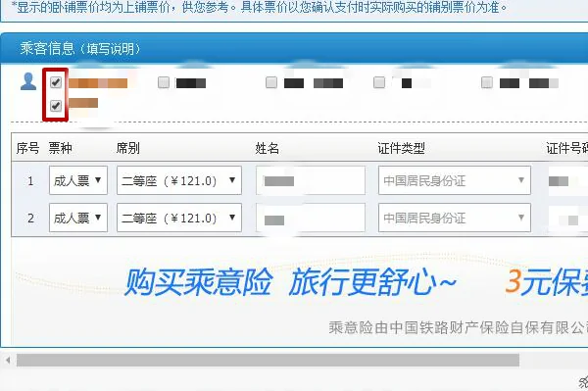The image size is (588, 391).
Task: Tick the second unchecked passenger checkbox in the top row
Action: tap(271, 82)
